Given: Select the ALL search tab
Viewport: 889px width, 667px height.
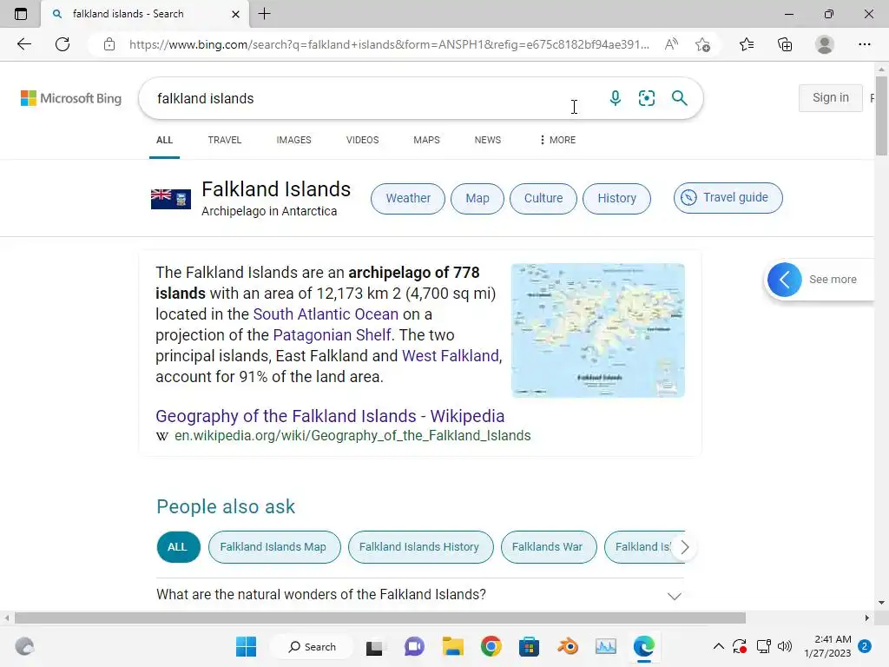Looking at the screenshot, I should [164, 140].
